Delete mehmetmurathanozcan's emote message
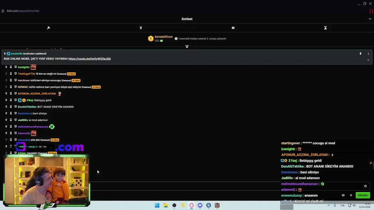Viewport: 374px width, 210px height. [6, 127]
